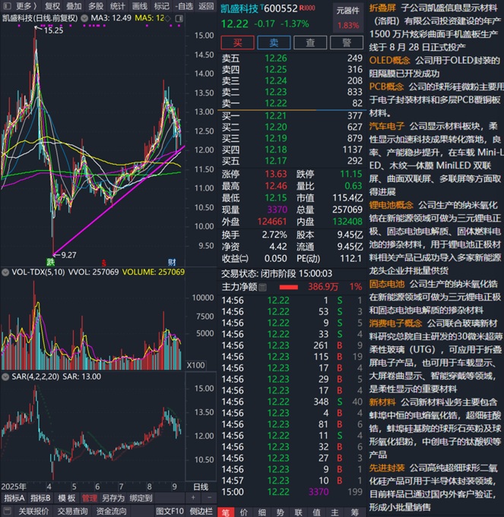Open the 元器件 sector box
This screenshot has width=504, height=517.
pyautogui.click(x=347, y=17)
